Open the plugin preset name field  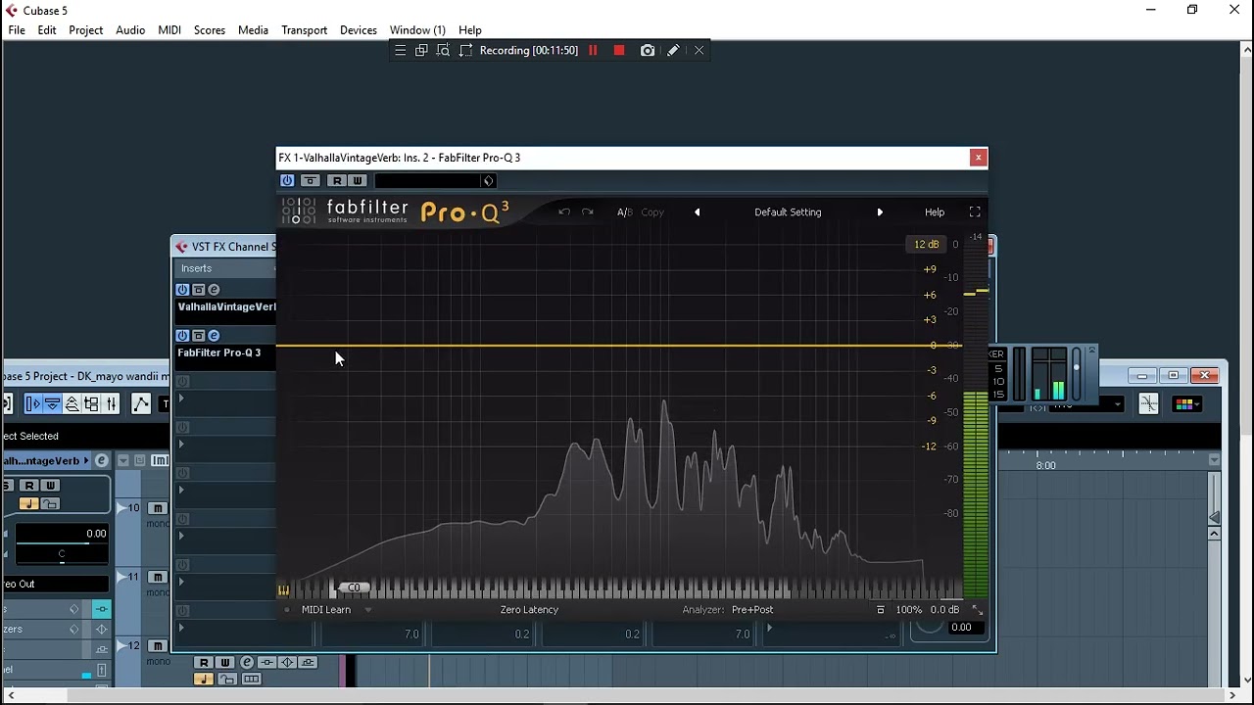pyautogui.click(x=427, y=180)
